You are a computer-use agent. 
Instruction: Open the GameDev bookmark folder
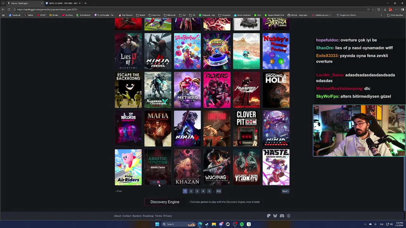[154, 15]
